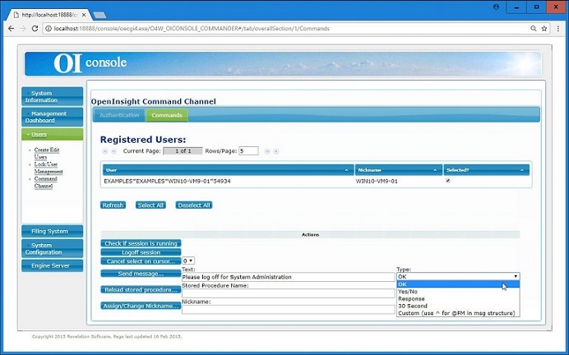Toggle Selected checkbox for WIN10-VM9-01
Viewport: 569px width, 355px height.
(x=448, y=181)
